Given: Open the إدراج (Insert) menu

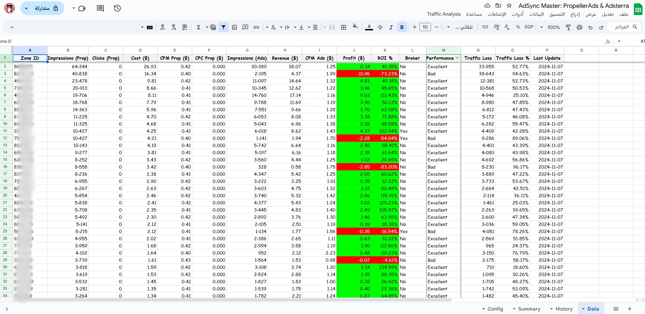Looking at the screenshot, I should 575,14.
